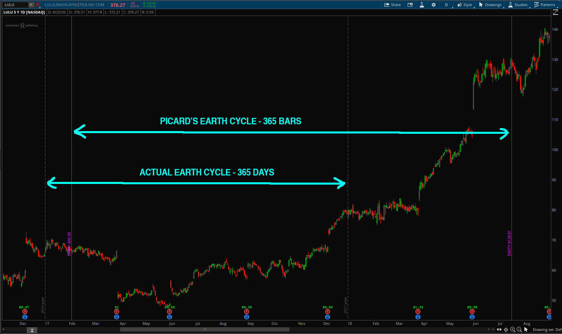Click the red earnings phone icon under $1

117,312
